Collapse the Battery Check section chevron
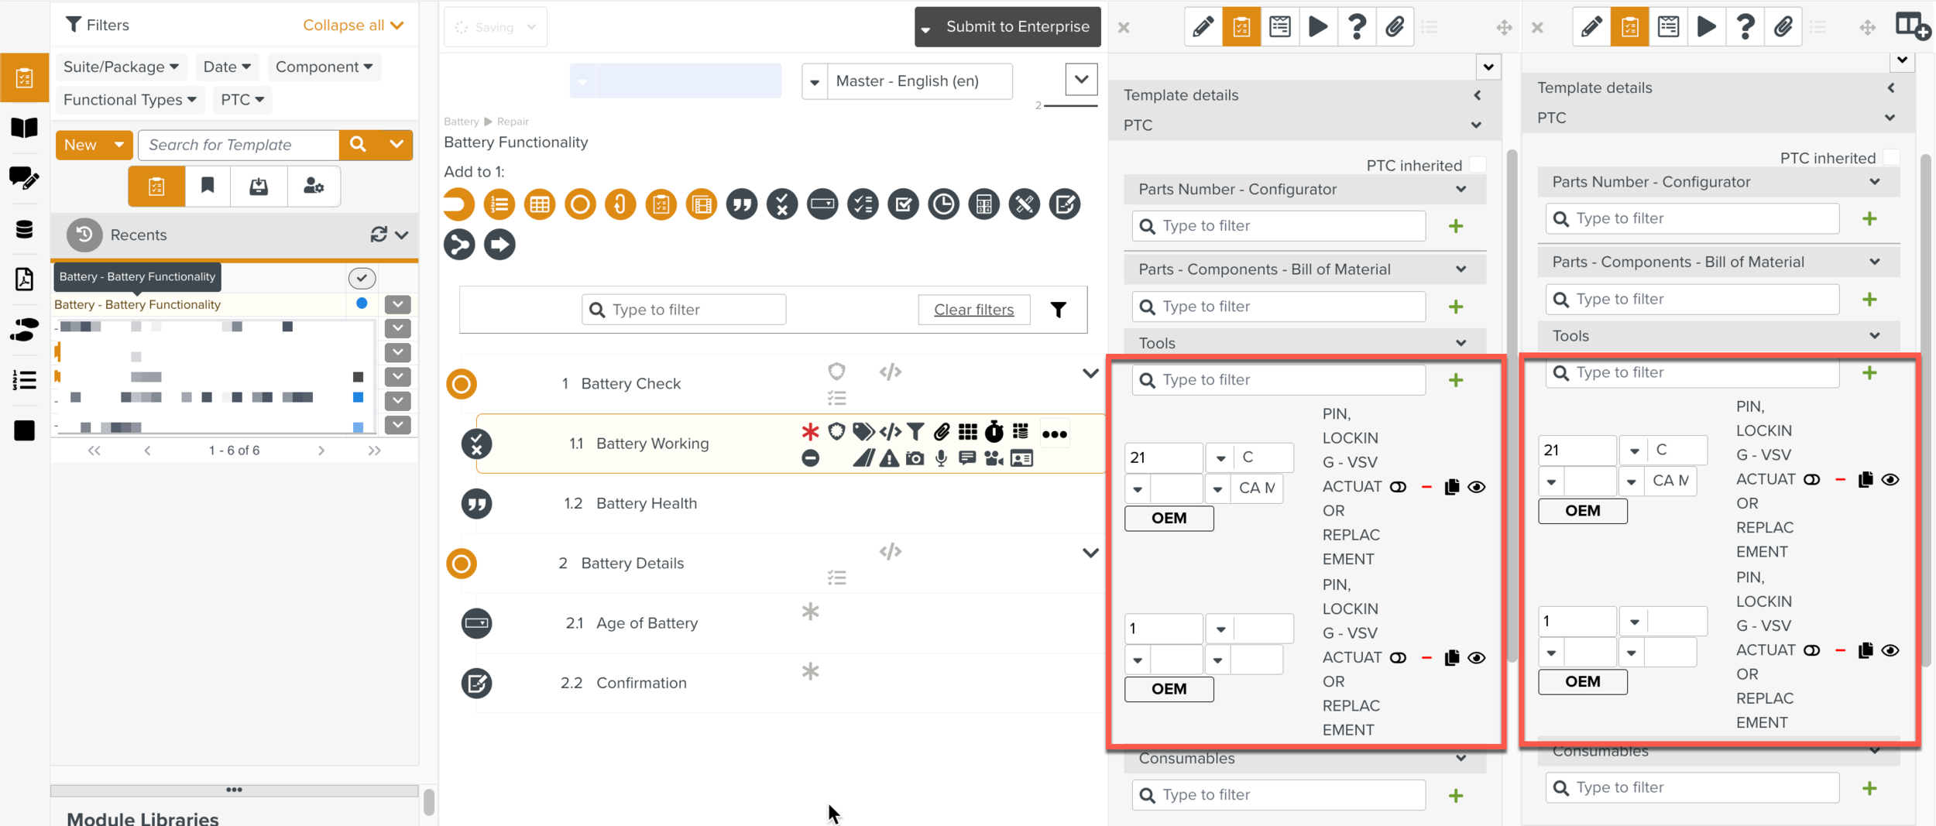The height and width of the screenshot is (826, 1936). click(1090, 374)
